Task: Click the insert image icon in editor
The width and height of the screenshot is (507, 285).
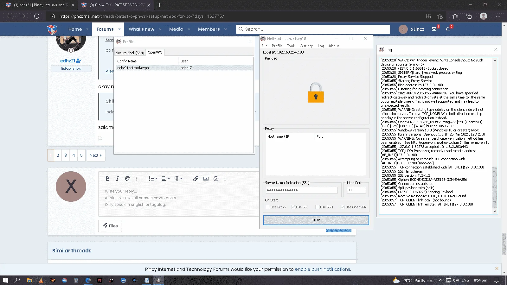Action: point(206,179)
